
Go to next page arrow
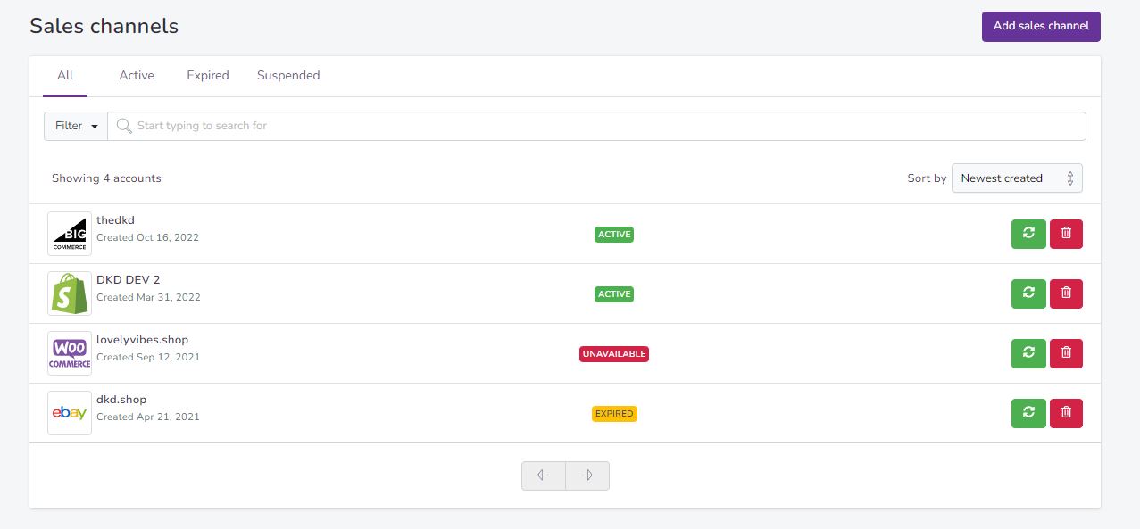point(587,475)
